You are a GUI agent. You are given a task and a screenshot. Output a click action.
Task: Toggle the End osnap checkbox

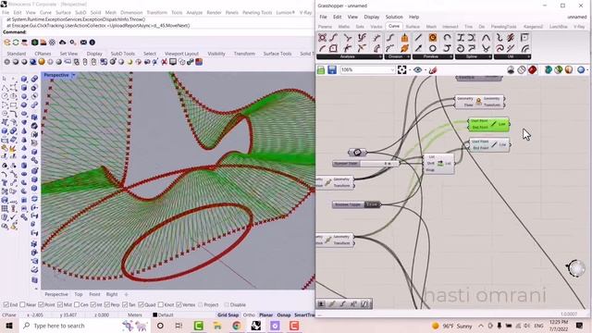[6, 304]
